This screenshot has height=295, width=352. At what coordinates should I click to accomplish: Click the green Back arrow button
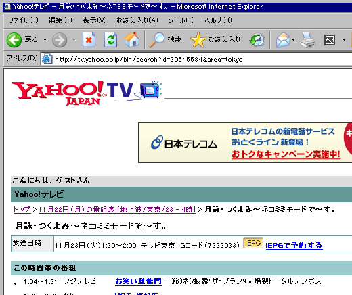pyautogui.click(x=14, y=40)
